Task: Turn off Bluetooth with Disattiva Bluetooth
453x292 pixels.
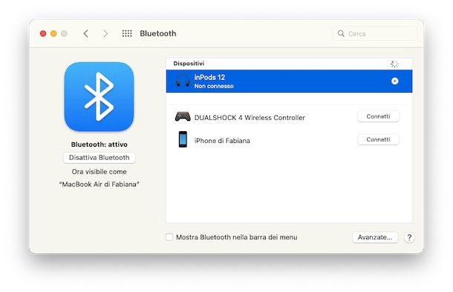Action: click(99, 158)
